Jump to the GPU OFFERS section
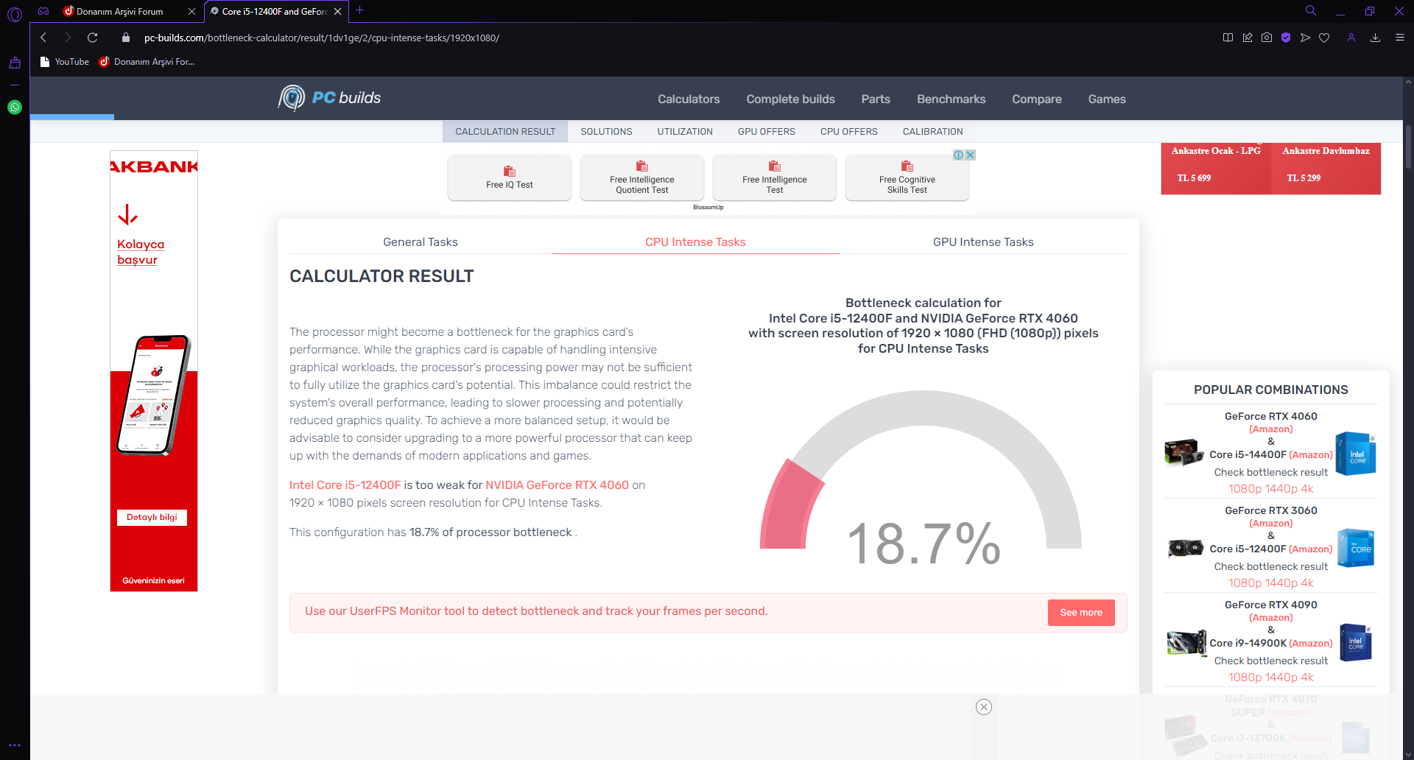Image resolution: width=1414 pixels, height=760 pixels. pyautogui.click(x=767, y=132)
